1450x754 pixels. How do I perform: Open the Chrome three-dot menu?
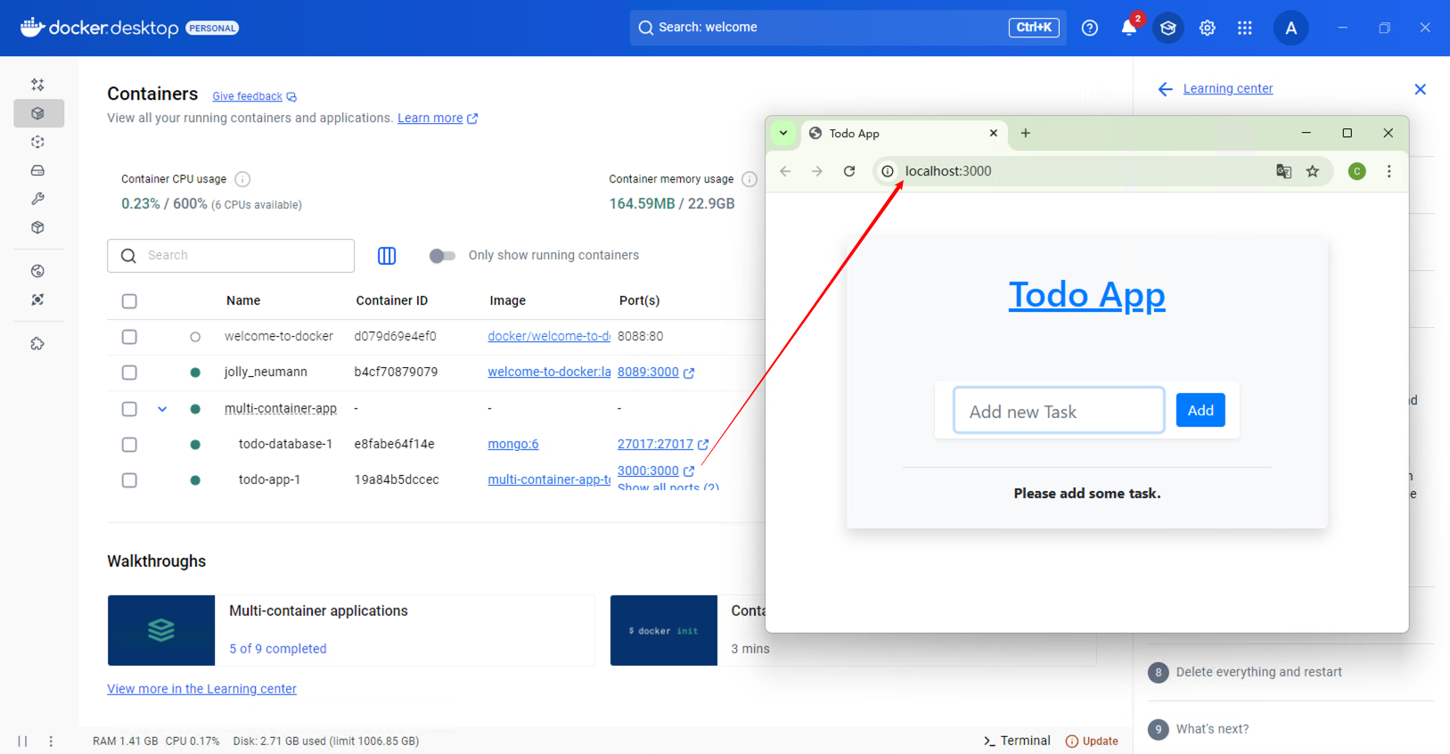pos(1389,171)
